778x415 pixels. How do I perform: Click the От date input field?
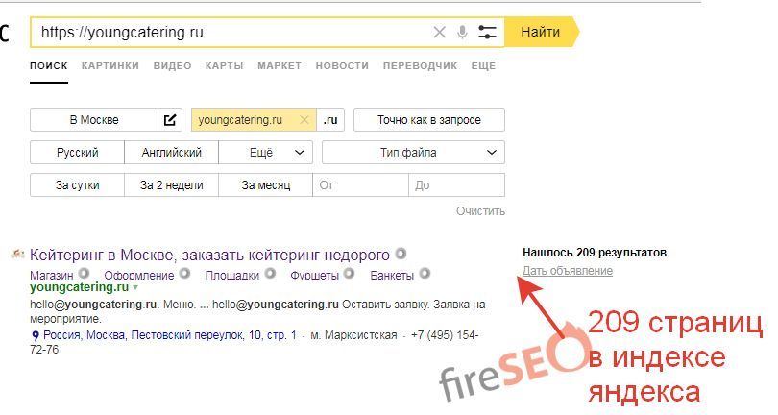363,185
